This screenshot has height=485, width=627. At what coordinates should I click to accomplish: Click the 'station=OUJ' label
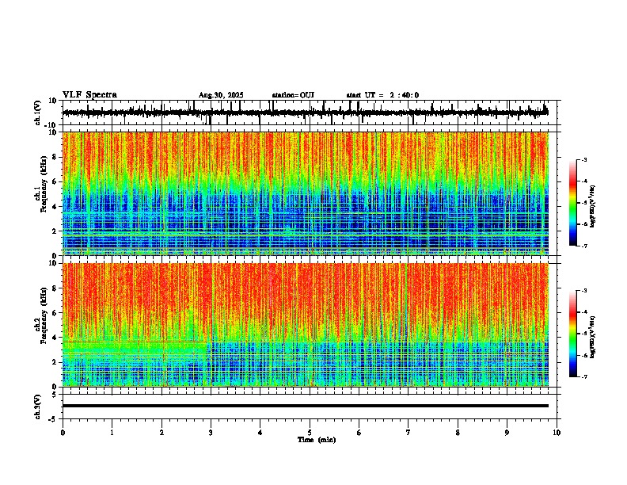[x=293, y=95]
